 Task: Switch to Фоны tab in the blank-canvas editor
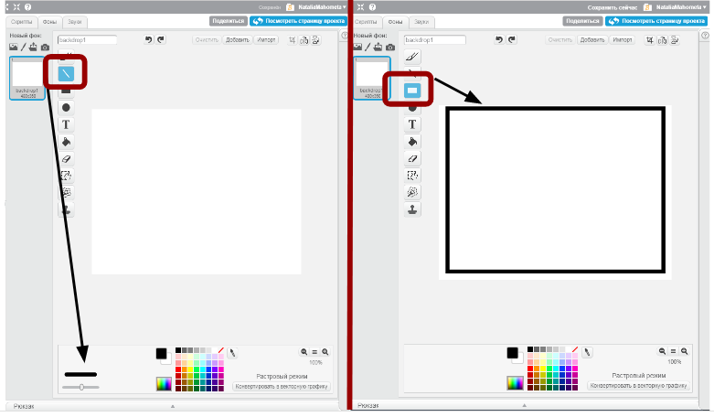tap(49, 22)
